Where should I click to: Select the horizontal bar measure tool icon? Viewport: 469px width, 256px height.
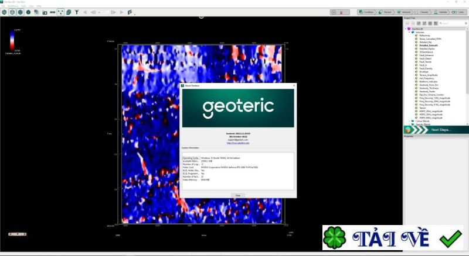coord(53,12)
